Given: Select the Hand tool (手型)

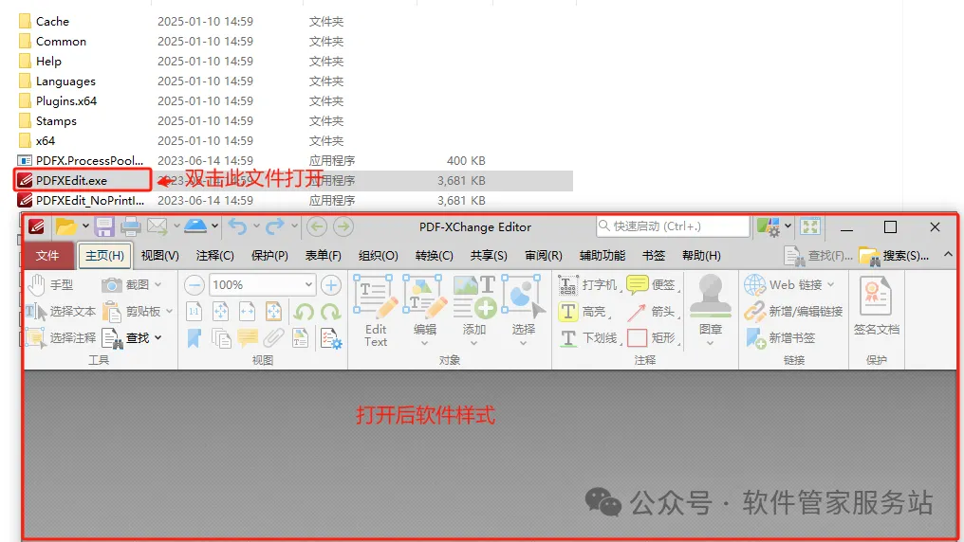Looking at the screenshot, I should (51, 285).
